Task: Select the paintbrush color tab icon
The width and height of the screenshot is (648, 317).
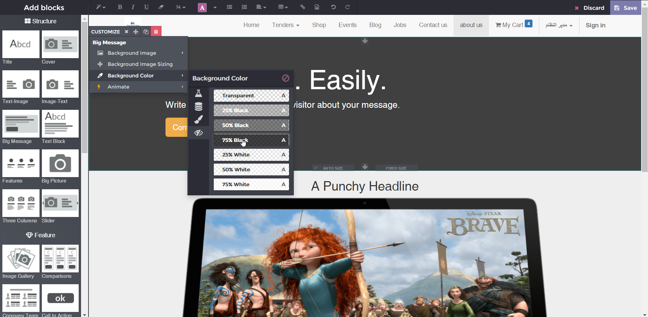Action: point(199,119)
